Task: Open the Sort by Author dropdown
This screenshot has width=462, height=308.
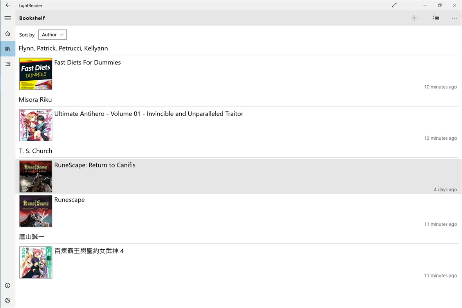Action: click(x=52, y=34)
